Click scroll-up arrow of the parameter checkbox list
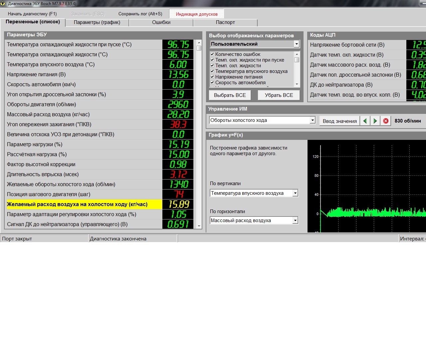 click(297, 54)
